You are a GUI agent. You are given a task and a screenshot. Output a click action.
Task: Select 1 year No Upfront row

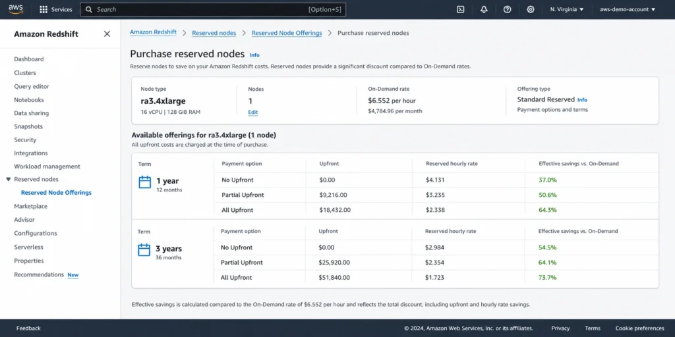(x=436, y=180)
